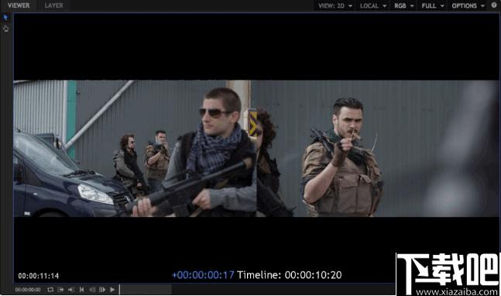Start playback with the play button
The height and width of the screenshot is (296, 501).
(x=112, y=290)
